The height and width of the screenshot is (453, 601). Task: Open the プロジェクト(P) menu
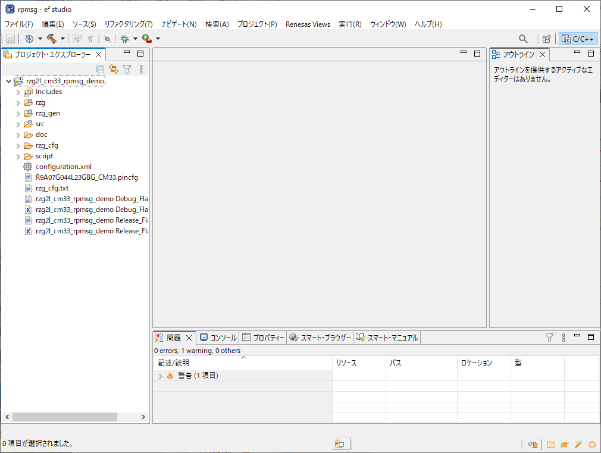tap(257, 24)
